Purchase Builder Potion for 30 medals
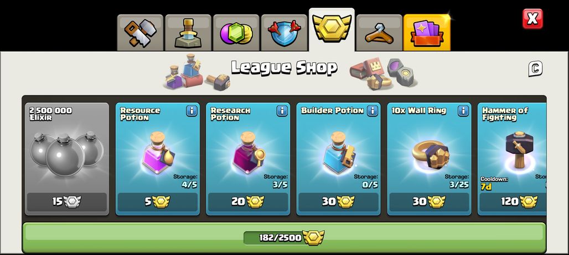Viewport: 569px width, 255px height. coord(339,202)
